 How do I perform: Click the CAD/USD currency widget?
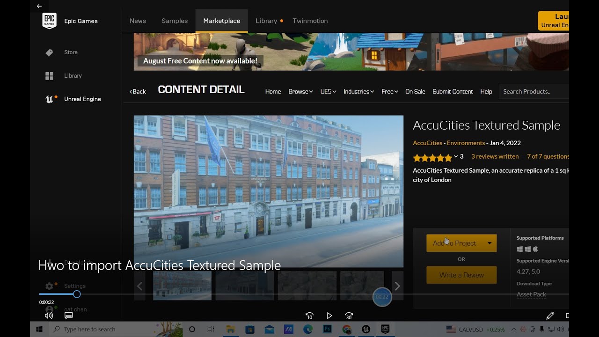click(475, 330)
